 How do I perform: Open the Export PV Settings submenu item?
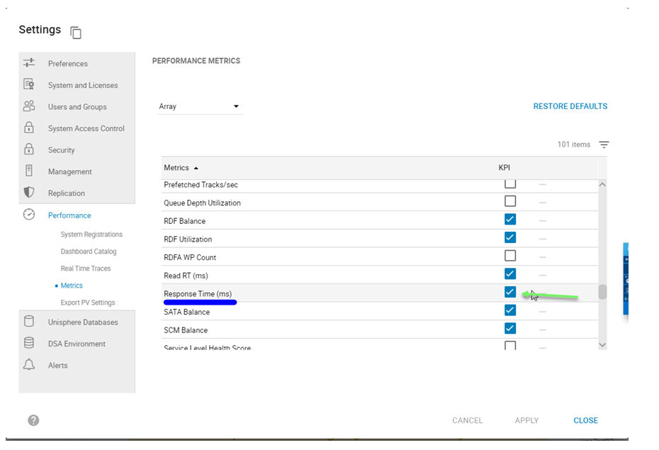[88, 303]
